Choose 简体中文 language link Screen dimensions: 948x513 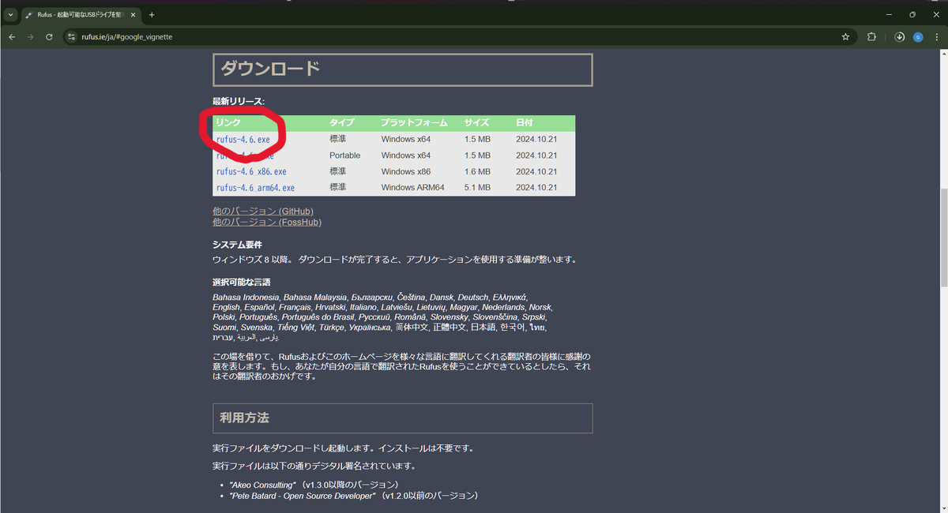click(411, 327)
